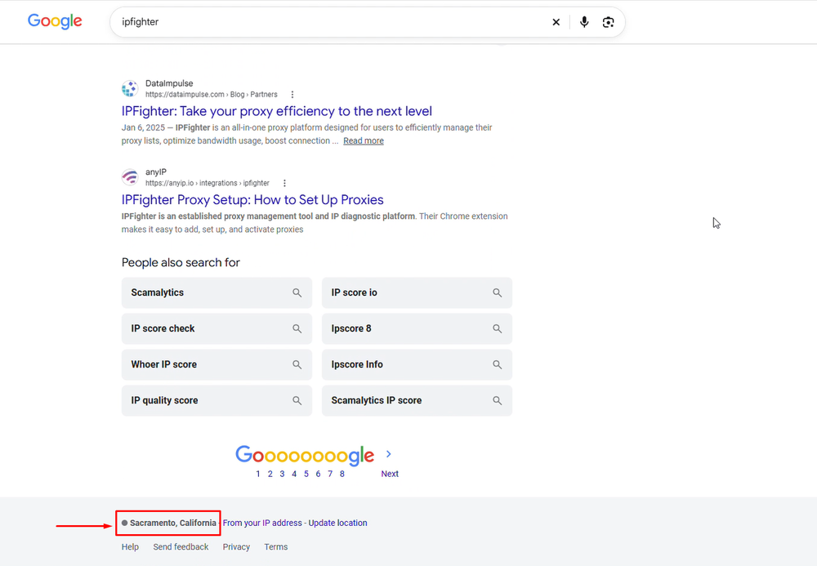Click People also search for heading
This screenshot has height=566, width=817.
[181, 262]
